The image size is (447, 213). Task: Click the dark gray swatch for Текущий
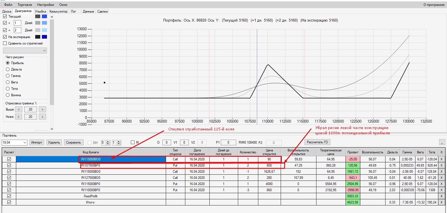click(38, 17)
